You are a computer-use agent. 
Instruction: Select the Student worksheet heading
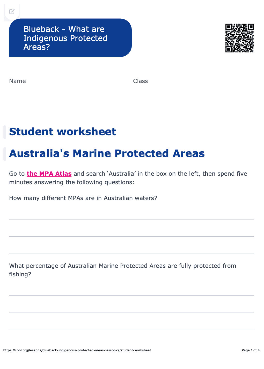pyautogui.click(x=63, y=132)
